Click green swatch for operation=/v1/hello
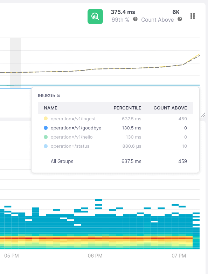Image resolution: width=208 pixels, height=274 pixels. 46,137
